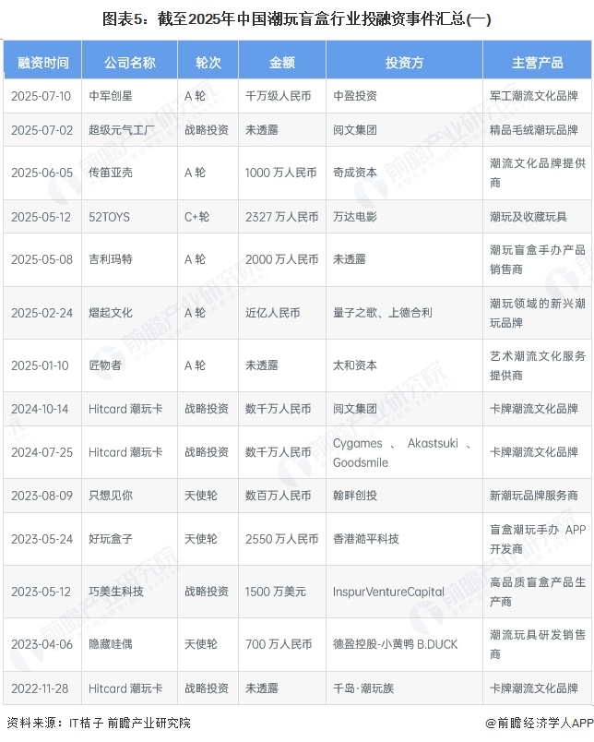
Task: Click the @前瞻经济学人APP watermark
Action: (532, 724)
